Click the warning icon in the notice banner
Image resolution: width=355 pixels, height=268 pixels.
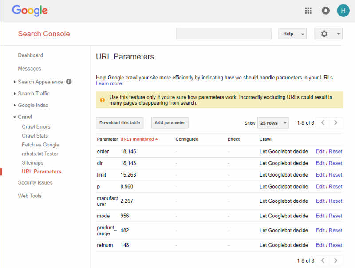coord(102,100)
